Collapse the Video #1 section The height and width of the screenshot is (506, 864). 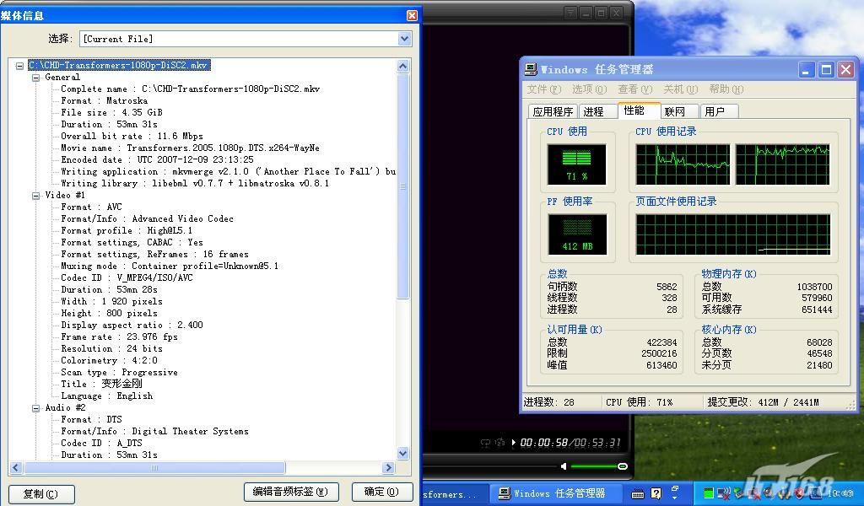pos(36,196)
